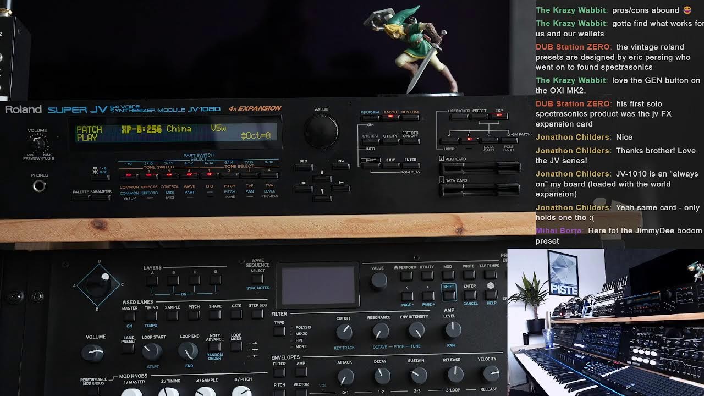Screen dimensions: 704x396
Task: Push the JV-1080 up arrow cursor button
Action: 322,179
